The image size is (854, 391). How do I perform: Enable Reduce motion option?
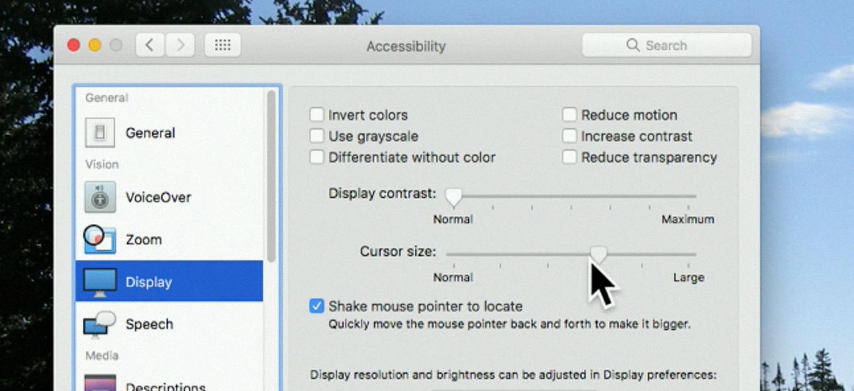coord(569,115)
